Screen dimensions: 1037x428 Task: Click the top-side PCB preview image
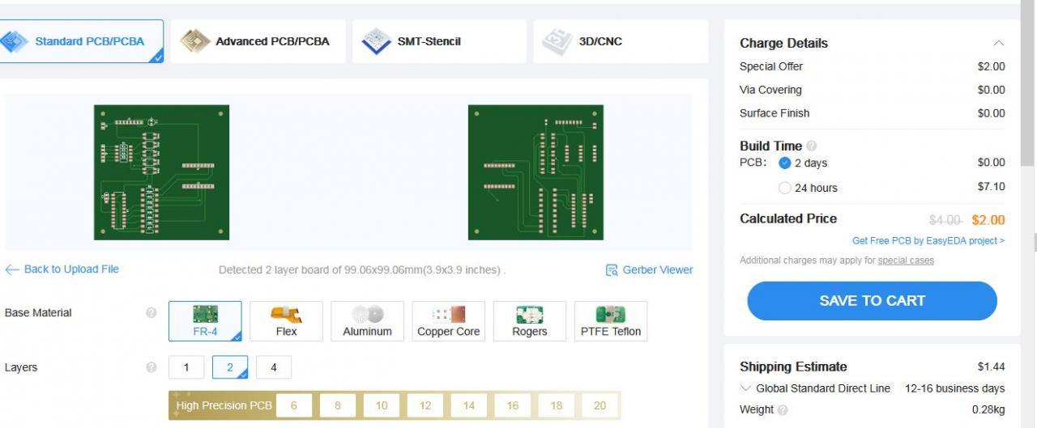click(161, 172)
